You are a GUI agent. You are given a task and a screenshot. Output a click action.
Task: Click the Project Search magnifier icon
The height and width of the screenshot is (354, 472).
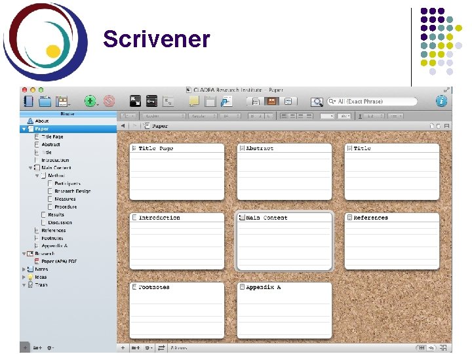(317, 102)
